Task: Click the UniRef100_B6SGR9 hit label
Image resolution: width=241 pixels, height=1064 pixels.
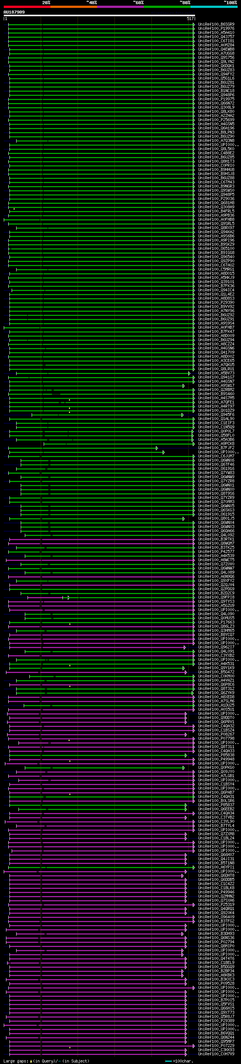Action: 216,25
